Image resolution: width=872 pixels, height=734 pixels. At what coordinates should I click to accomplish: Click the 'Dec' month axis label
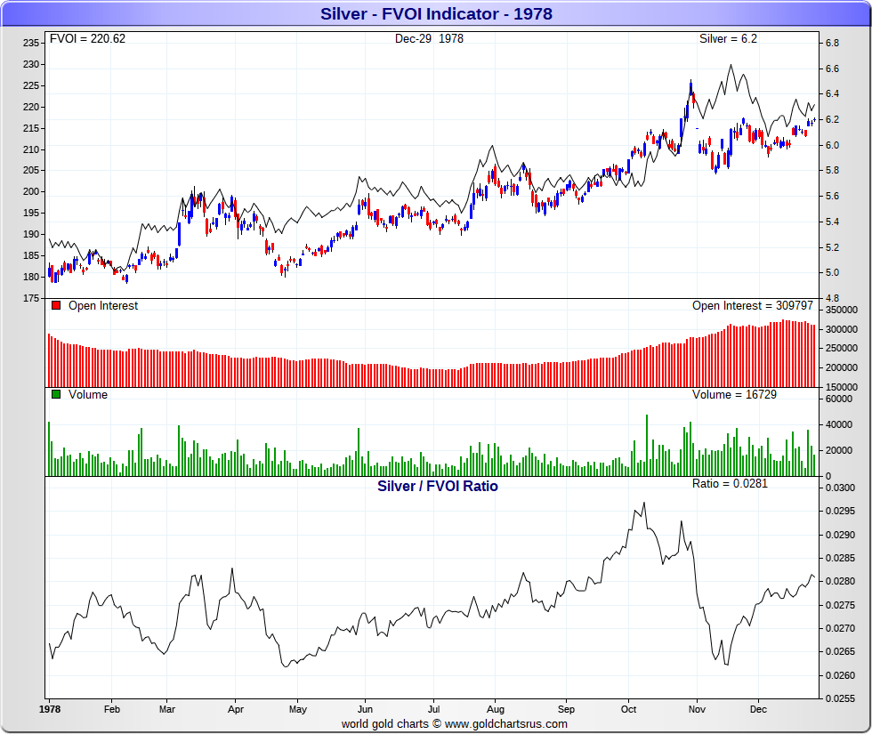pyautogui.click(x=758, y=709)
